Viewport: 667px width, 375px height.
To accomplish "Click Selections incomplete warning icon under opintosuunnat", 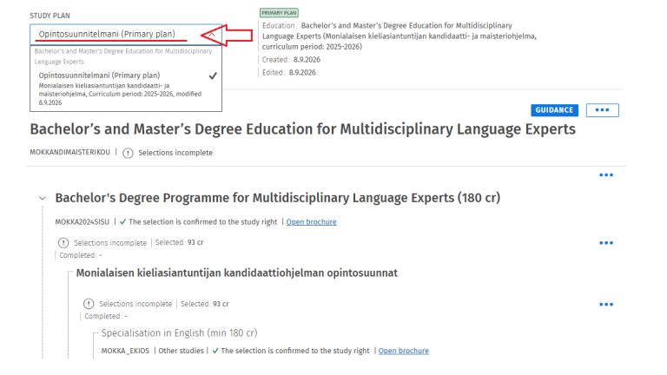I will (x=89, y=304).
